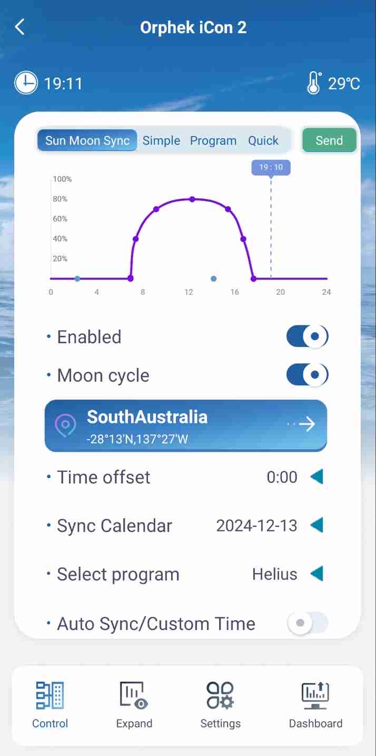Switch to the Program mode tab
376x756 pixels.
point(213,141)
